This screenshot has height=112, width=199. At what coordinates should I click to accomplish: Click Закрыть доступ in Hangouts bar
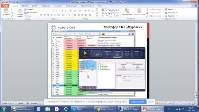[138, 102]
